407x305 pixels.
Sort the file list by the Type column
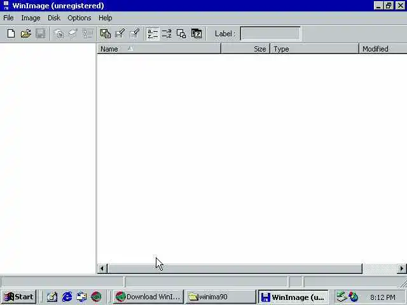point(314,49)
